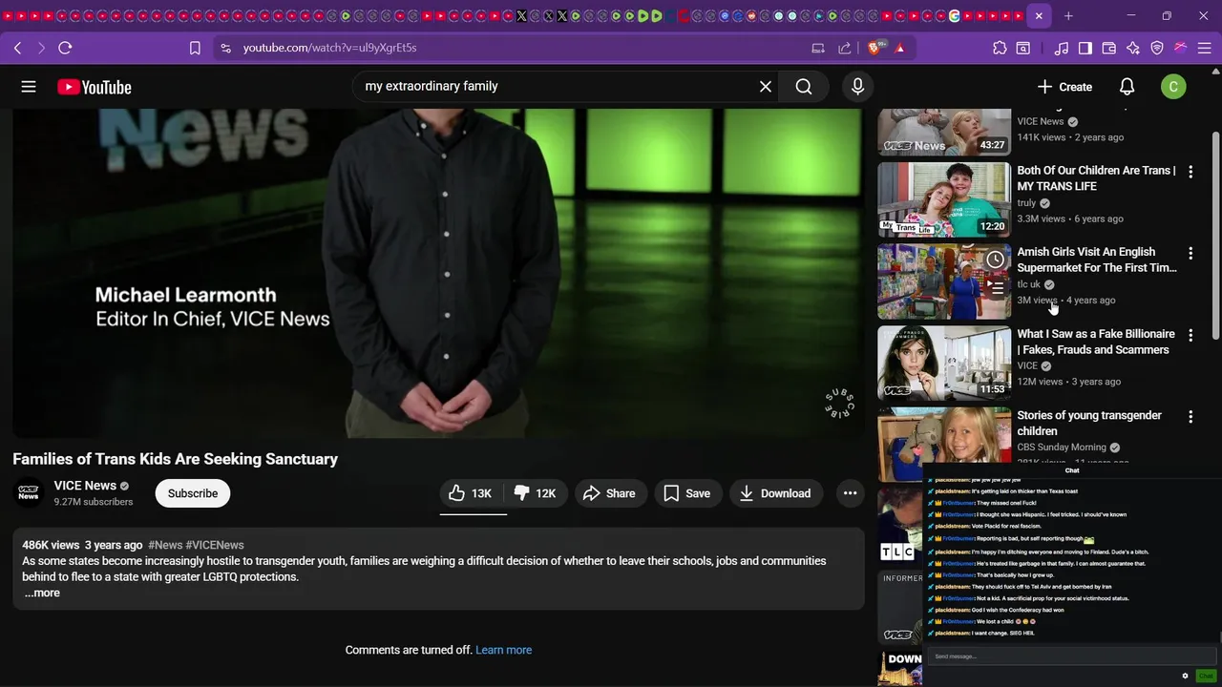Screen dimensions: 1222x687
Task: Open the Fake Billionaire video thumbnail
Action: point(944,364)
